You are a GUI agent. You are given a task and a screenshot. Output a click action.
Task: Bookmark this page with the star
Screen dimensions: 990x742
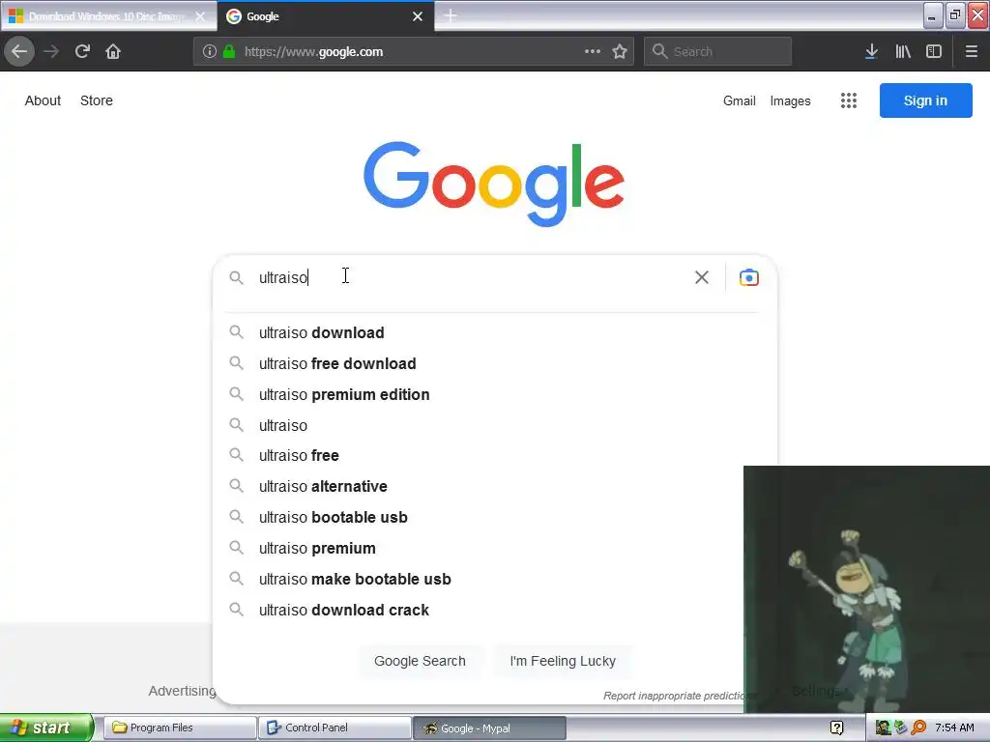[620, 51]
